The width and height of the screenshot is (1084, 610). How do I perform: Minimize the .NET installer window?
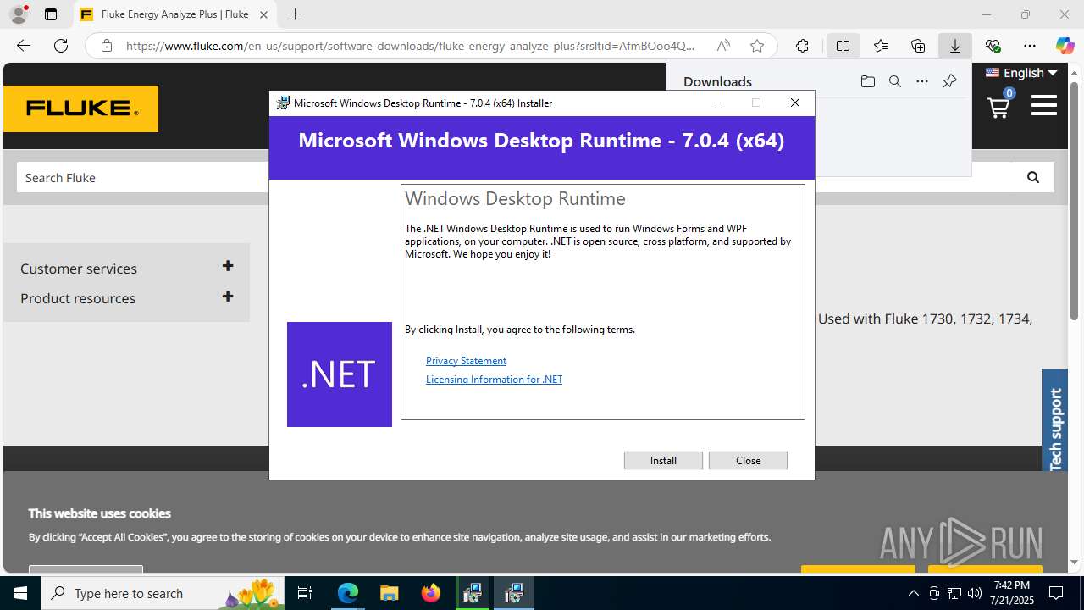coord(718,103)
